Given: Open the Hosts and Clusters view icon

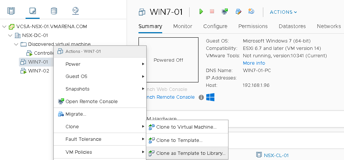Looking at the screenshot, I should point(11,11).
